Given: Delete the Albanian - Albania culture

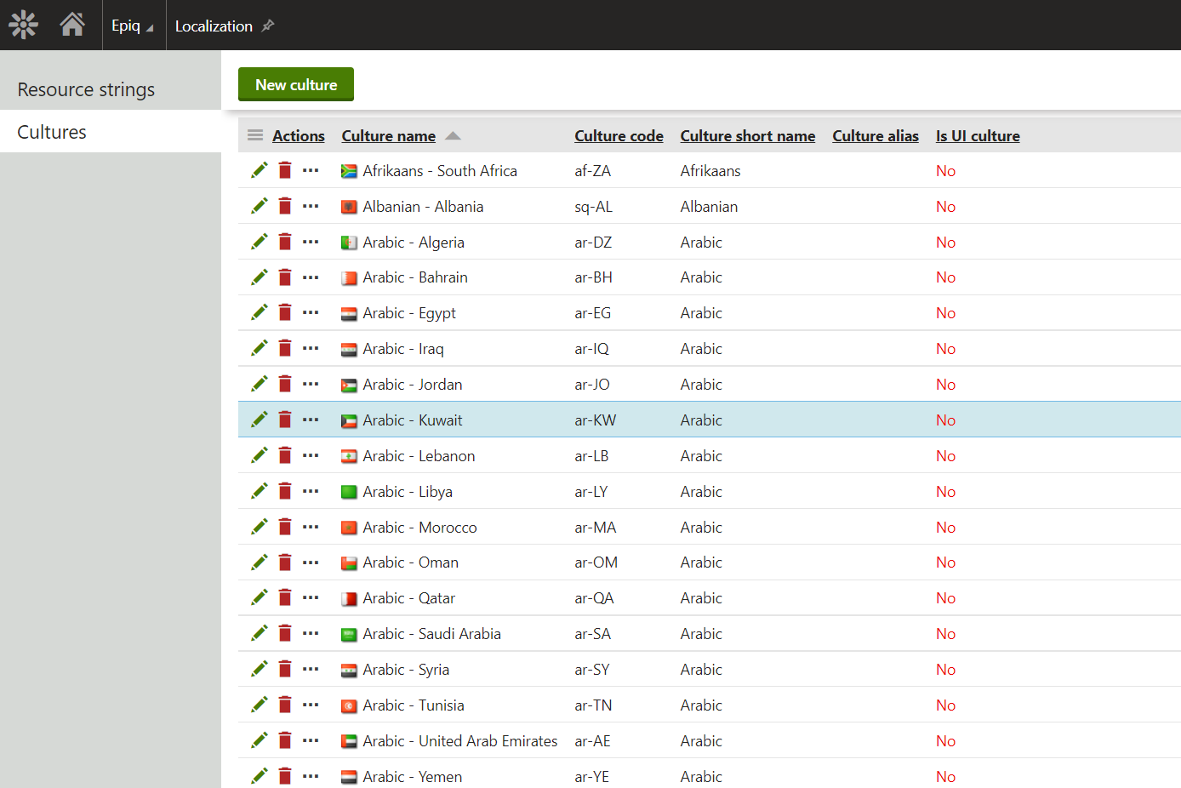Looking at the screenshot, I should pyautogui.click(x=285, y=206).
